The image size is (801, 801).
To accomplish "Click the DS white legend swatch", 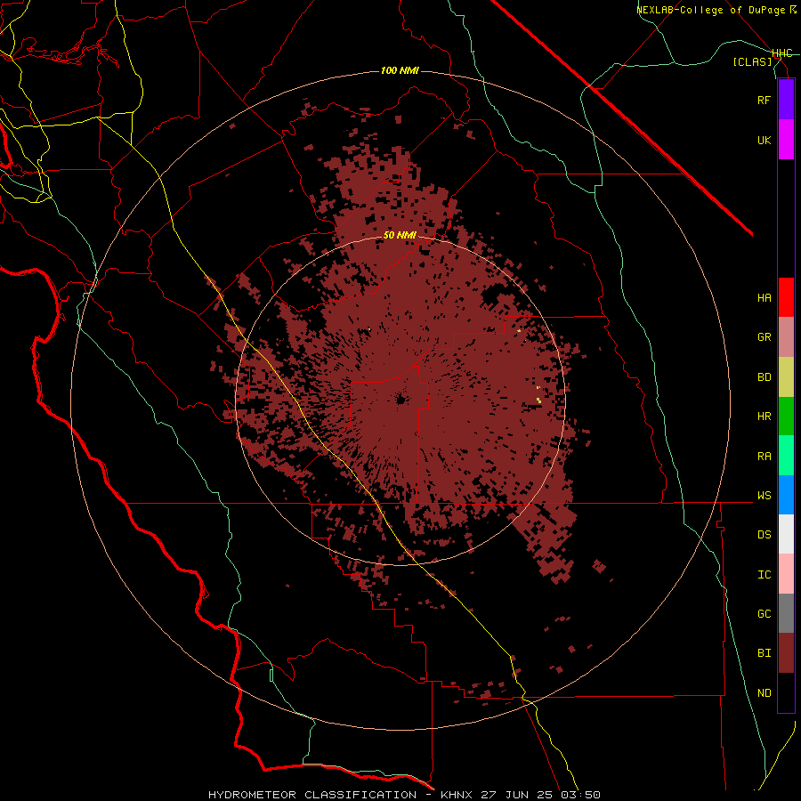I will point(786,534).
